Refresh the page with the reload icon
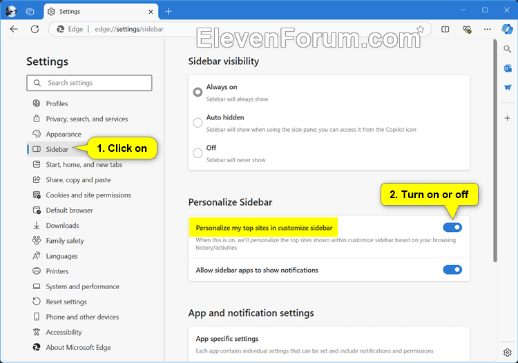The width and height of the screenshot is (518, 363). [35, 30]
